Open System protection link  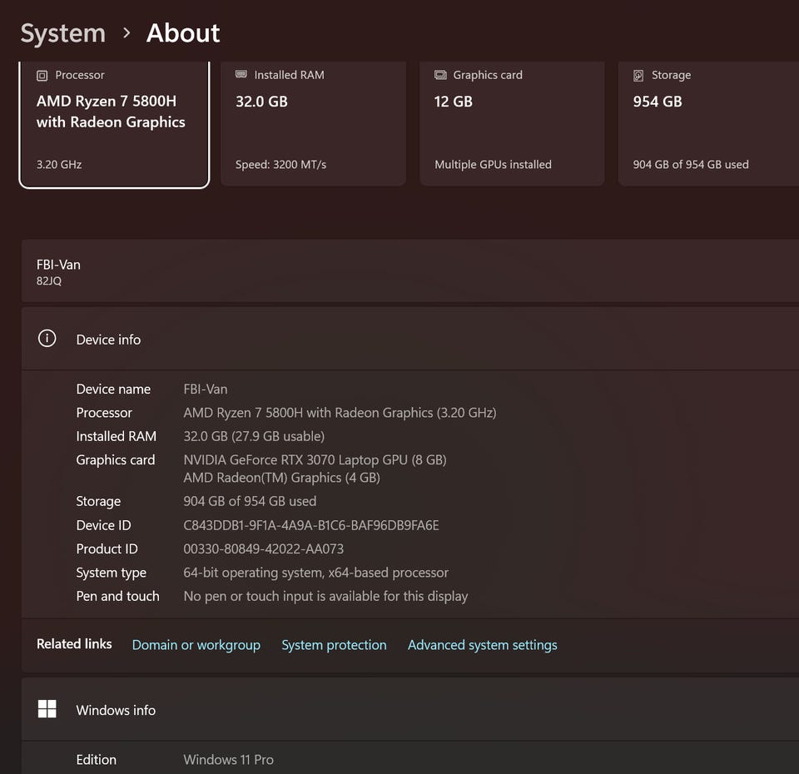point(334,645)
